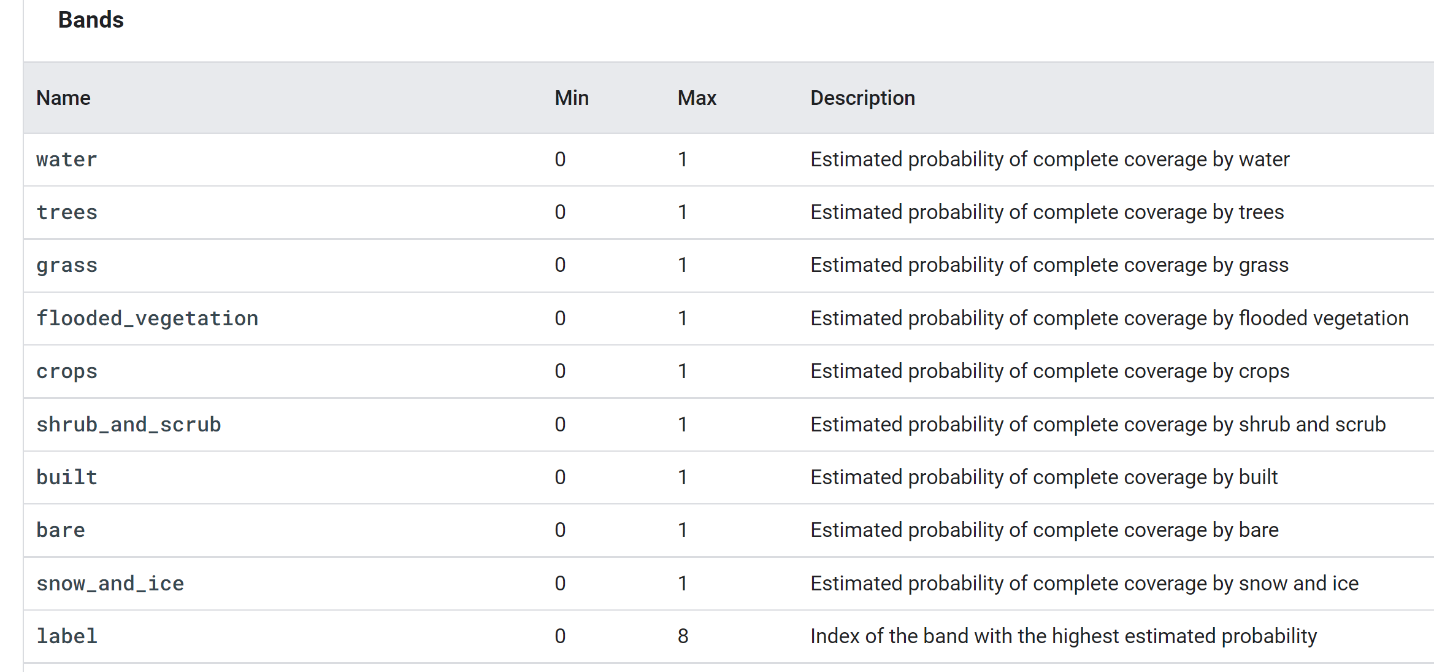
Task: Select the trees band name
Action: (66, 212)
